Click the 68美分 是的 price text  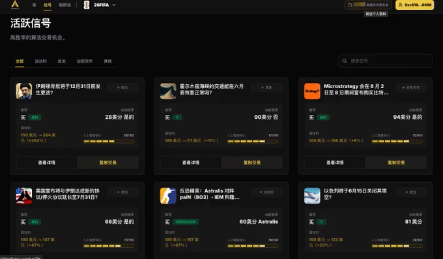click(120, 222)
